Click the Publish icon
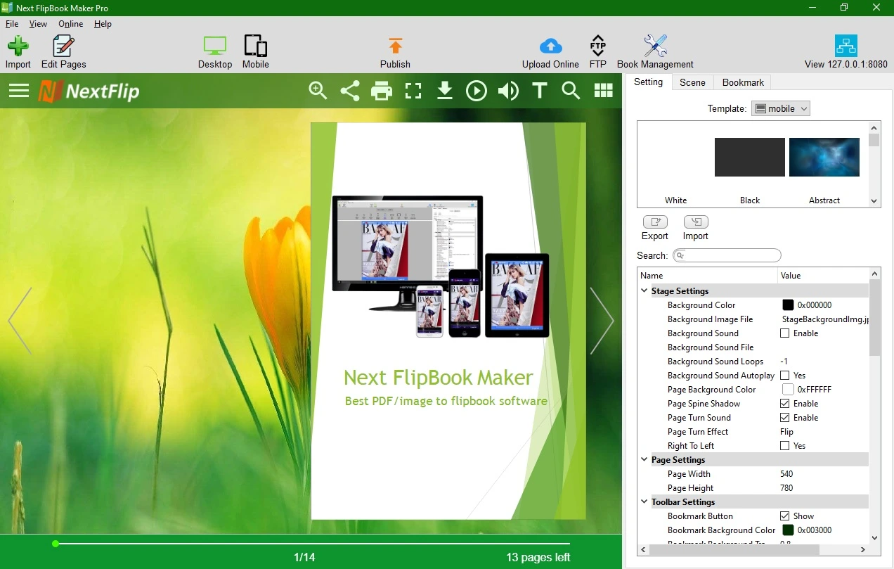The image size is (894, 569). 396,46
